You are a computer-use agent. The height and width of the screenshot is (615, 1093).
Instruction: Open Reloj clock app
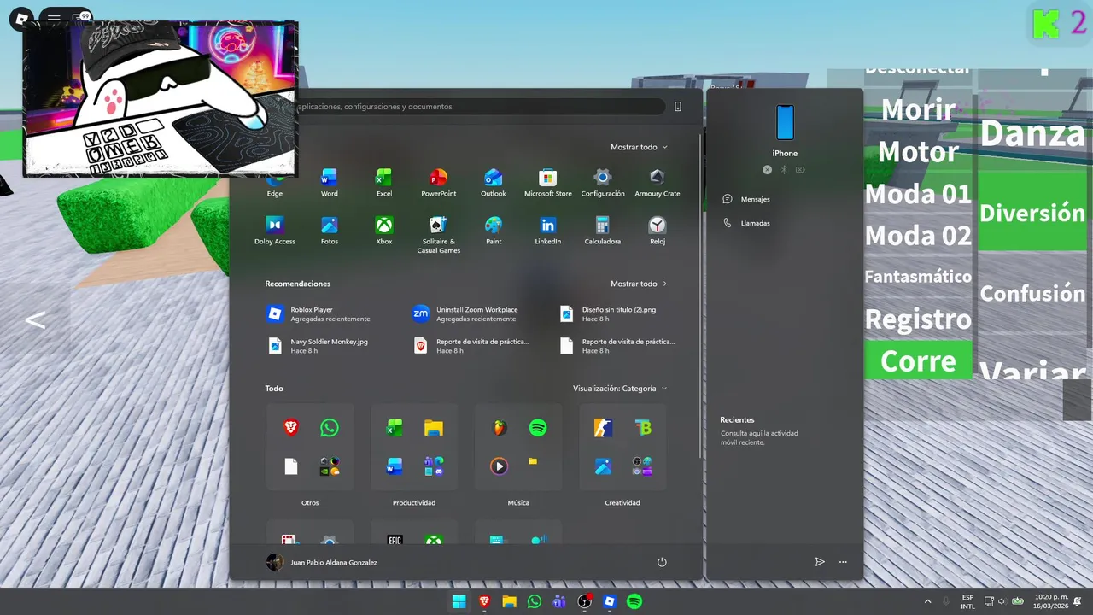[657, 231]
